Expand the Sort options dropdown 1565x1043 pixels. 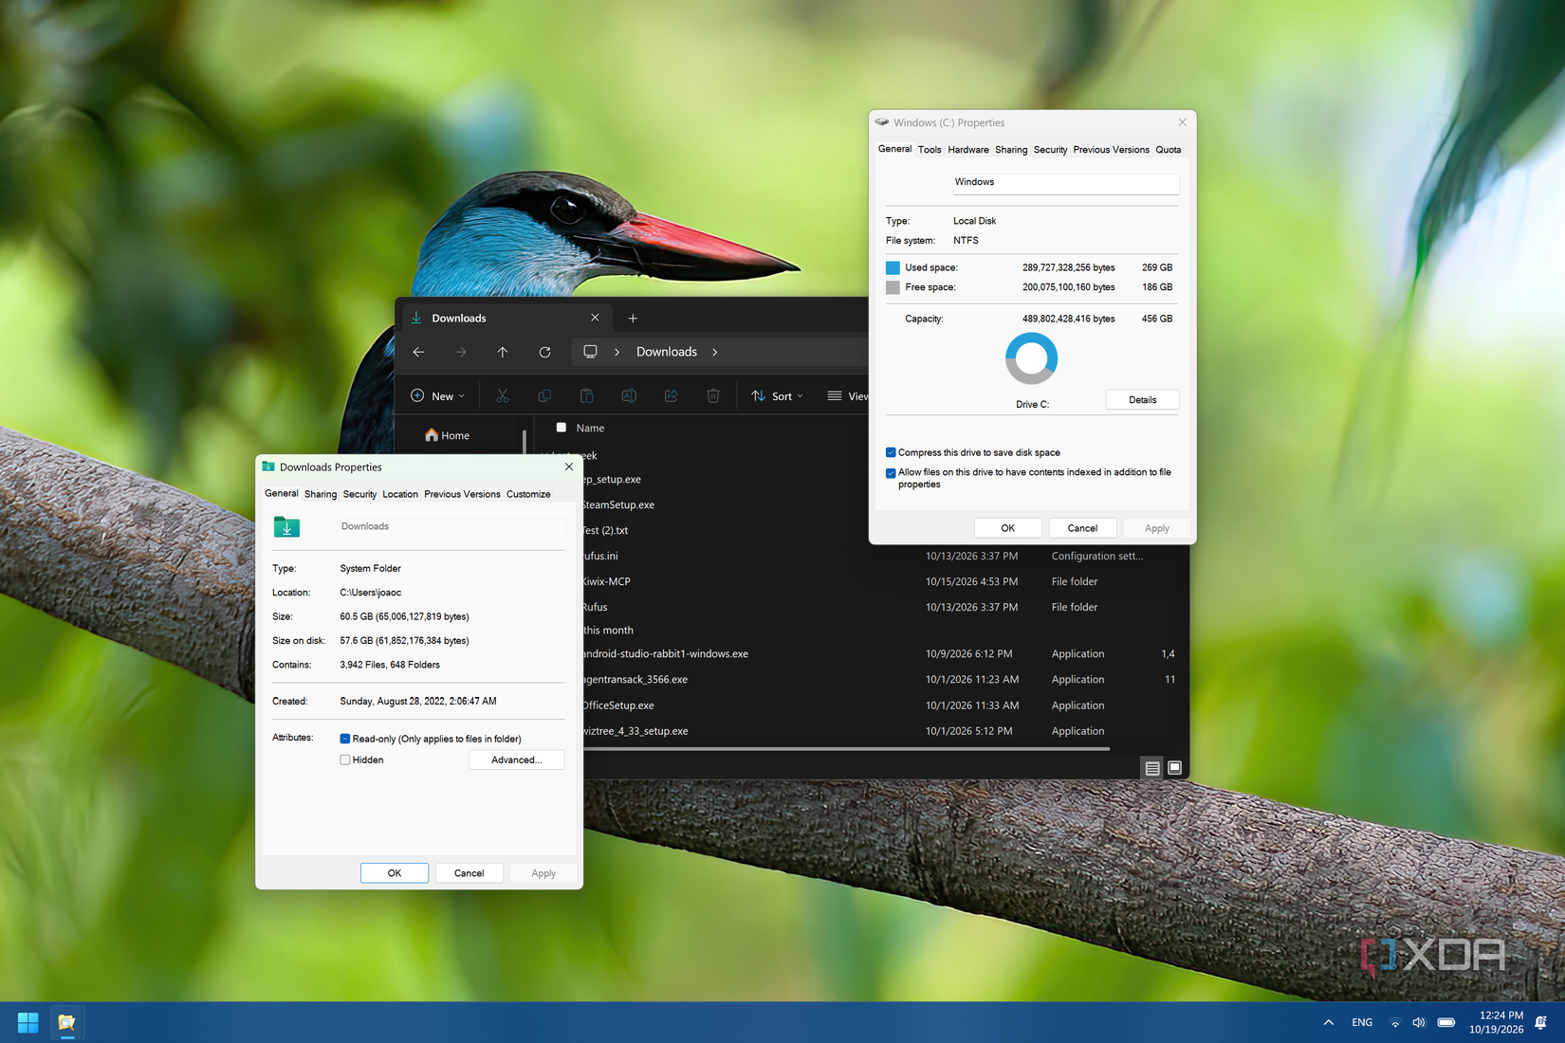pyautogui.click(x=777, y=395)
